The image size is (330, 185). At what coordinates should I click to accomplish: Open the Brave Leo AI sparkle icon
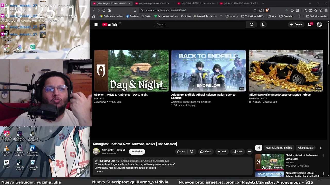[316, 10]
